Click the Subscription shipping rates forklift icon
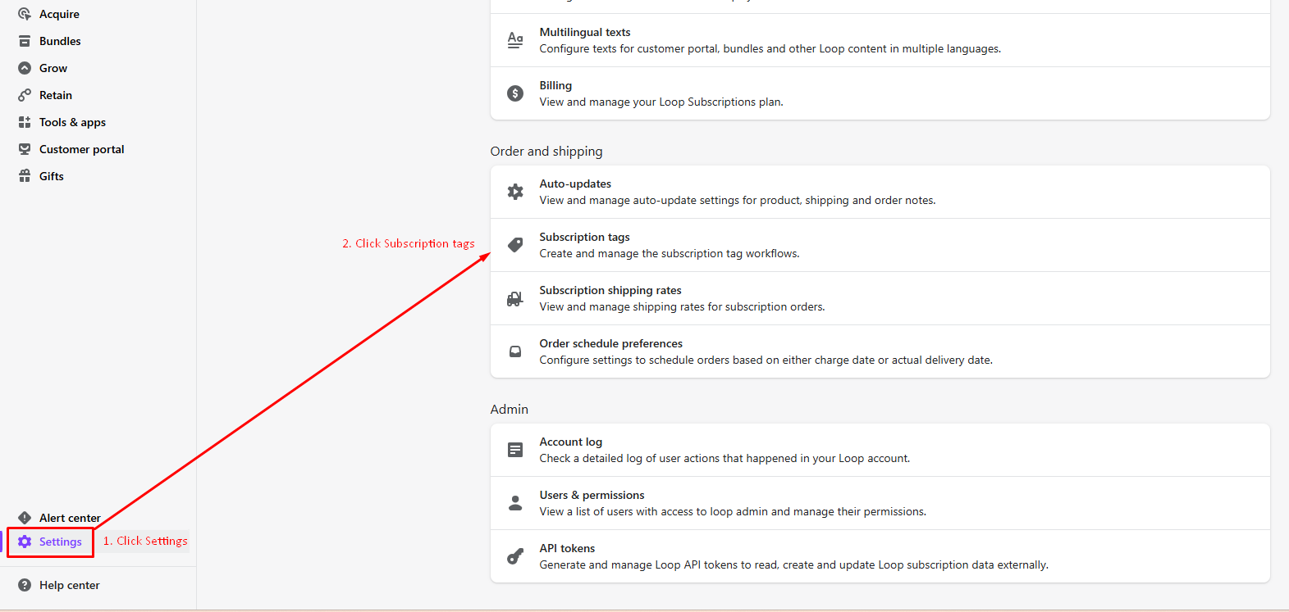The width and height of the screenshot is (1289, 612). (515, 298)
